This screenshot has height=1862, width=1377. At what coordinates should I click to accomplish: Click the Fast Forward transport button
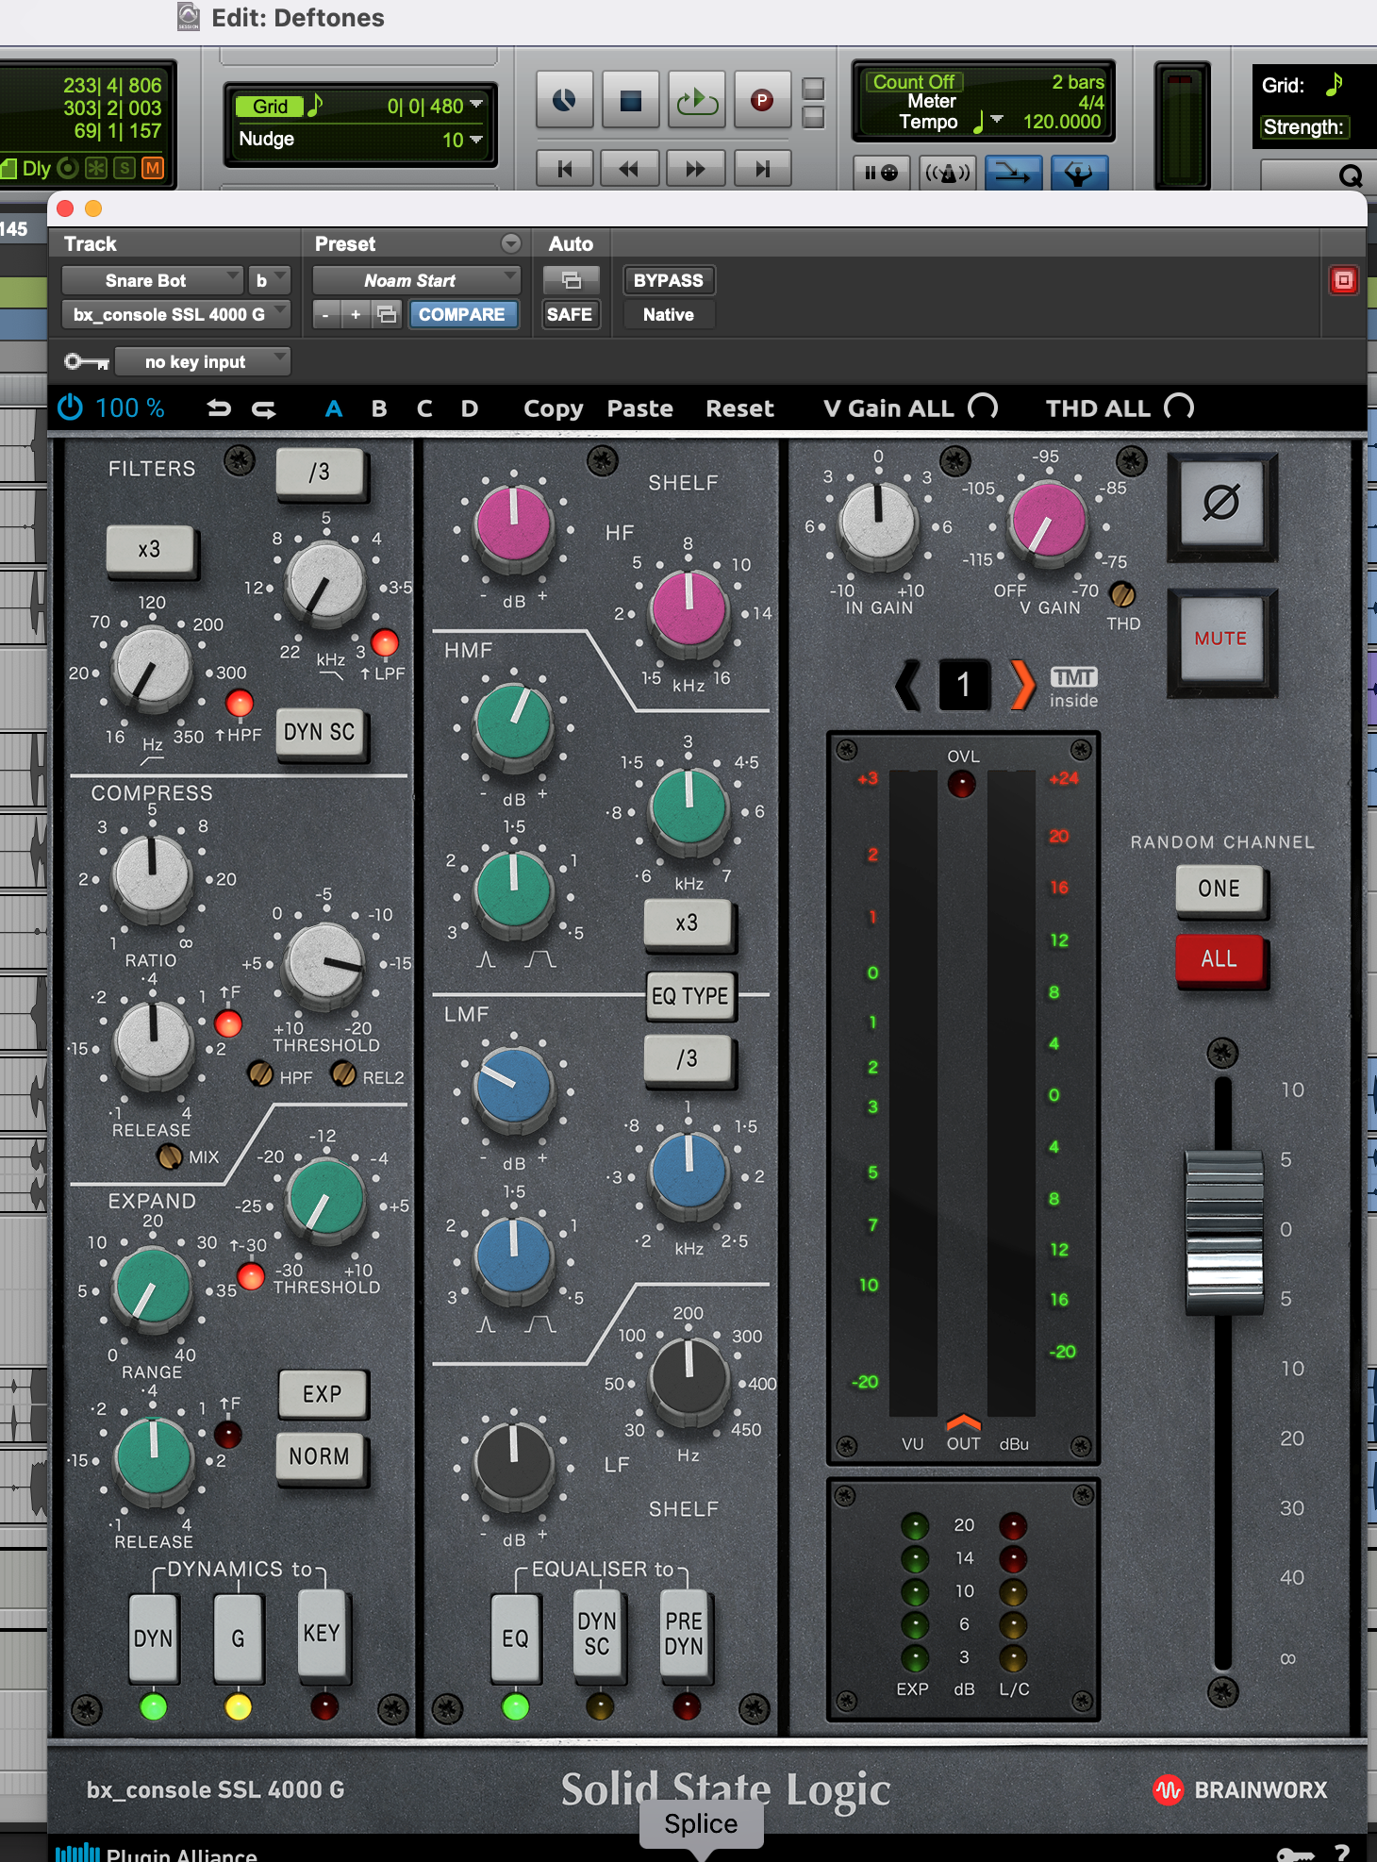(x=696, y=169)
